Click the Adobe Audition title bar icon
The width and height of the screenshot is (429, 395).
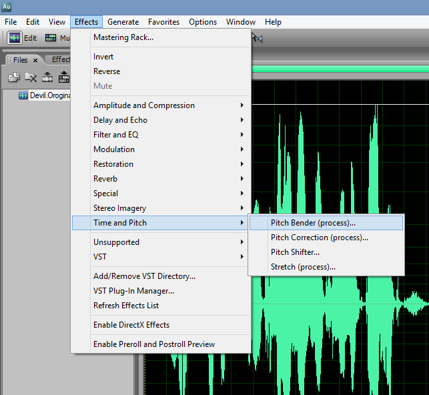click(x=7, y=7)
